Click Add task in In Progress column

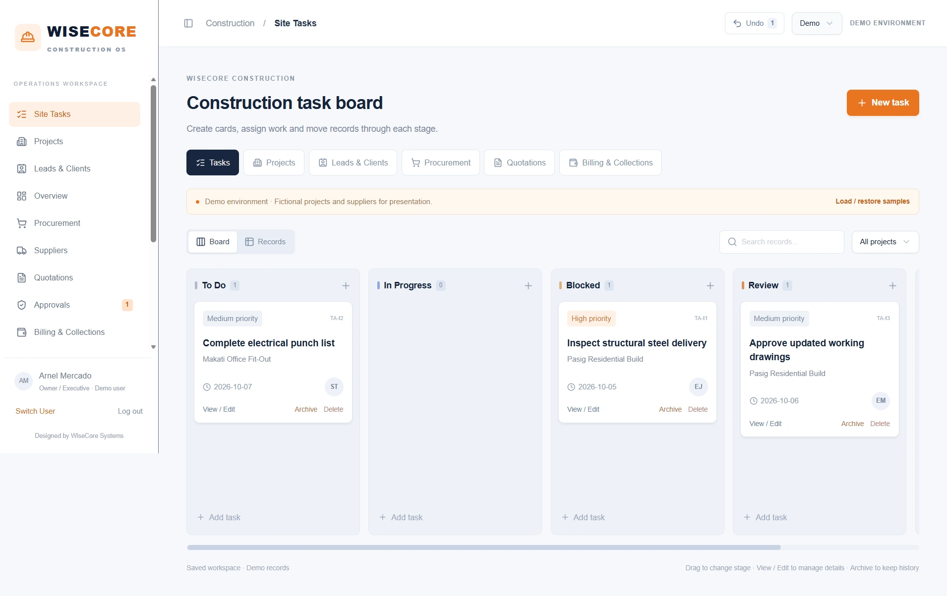click(x=401, y=517)
